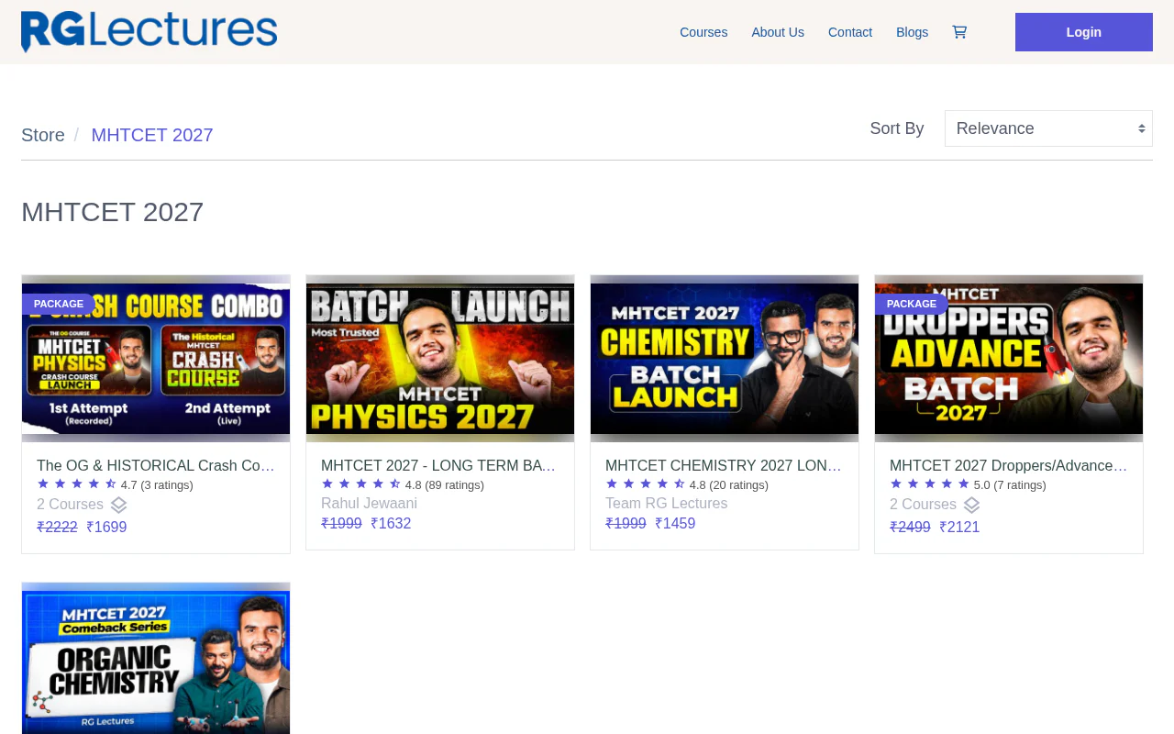The width and height of the screenshot is (1174, 734).
Task: Click the struck-through ₹2499 original price
Action: point(910,528)
